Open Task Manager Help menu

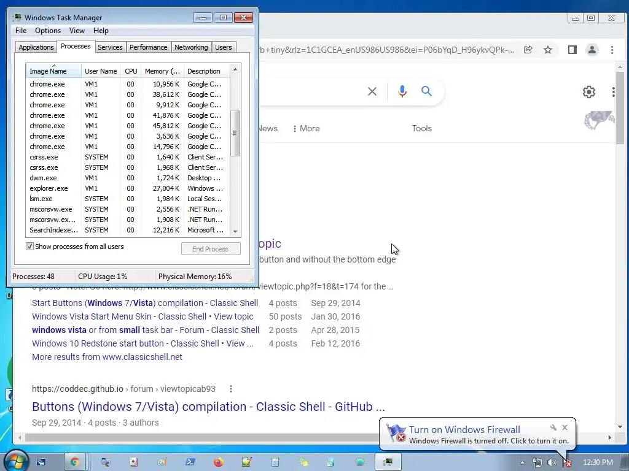point(101,31)
